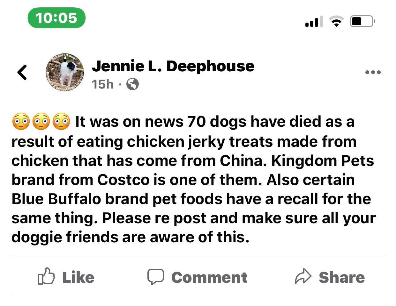This screenshot has width=396, height=306.
Task: Tap the Like button label
Action: [78, 277]
